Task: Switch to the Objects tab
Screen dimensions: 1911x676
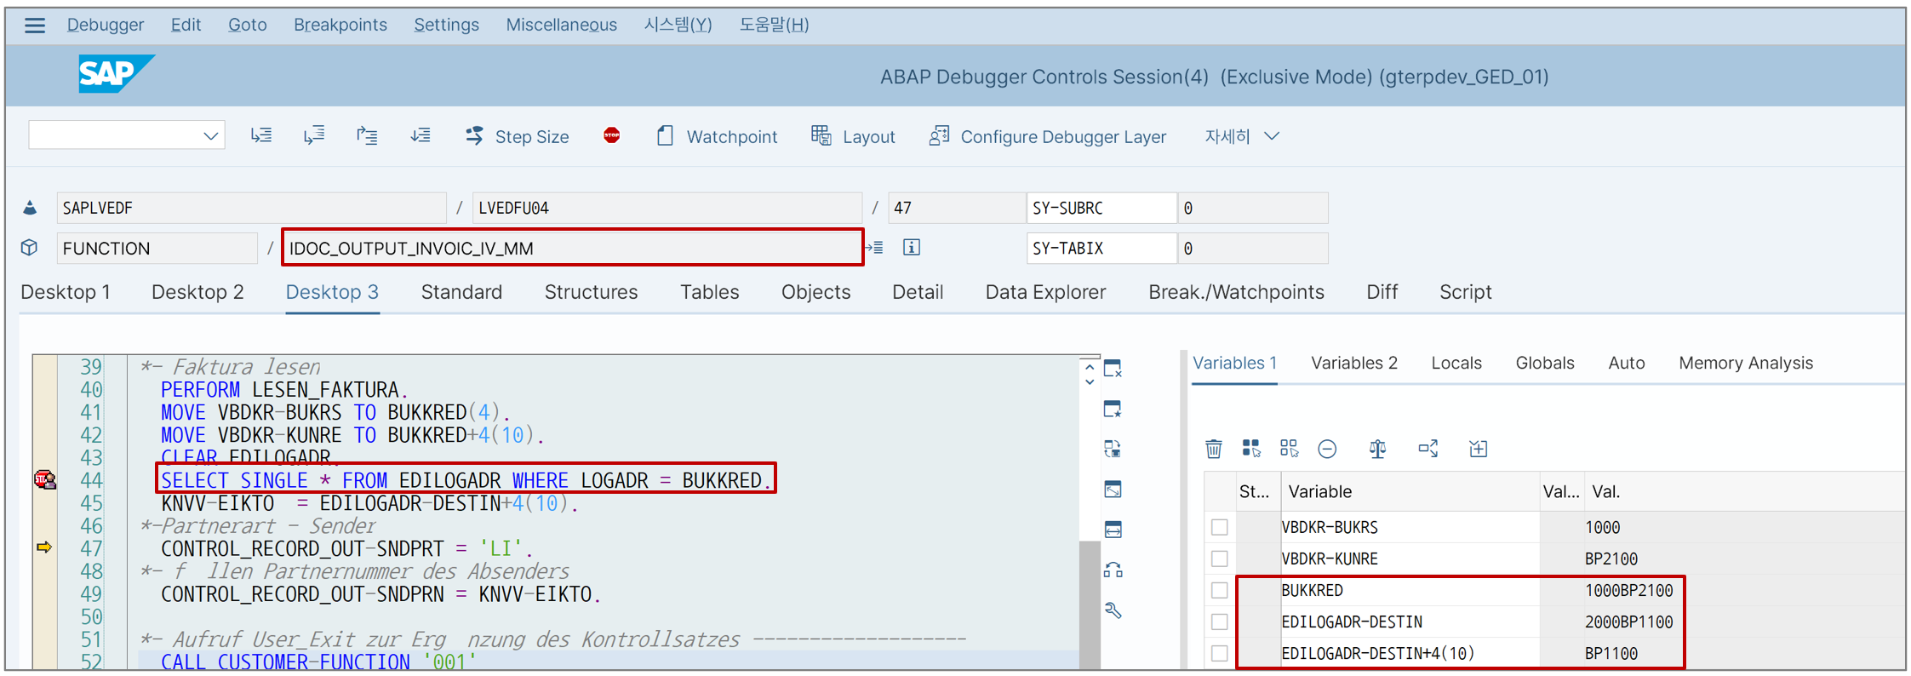Action: pyautogui.click(x=815, y=292)
